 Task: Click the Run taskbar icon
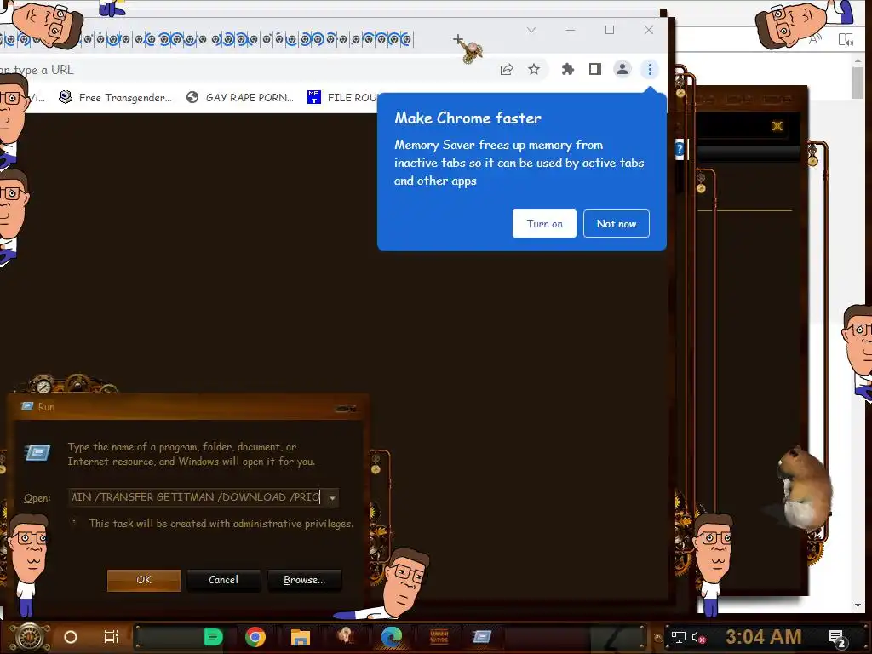(x=482, y=637)
